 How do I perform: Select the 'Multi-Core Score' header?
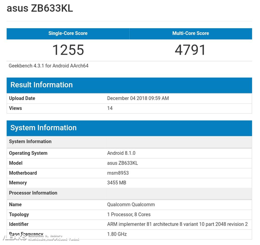[x=191, y=33]
